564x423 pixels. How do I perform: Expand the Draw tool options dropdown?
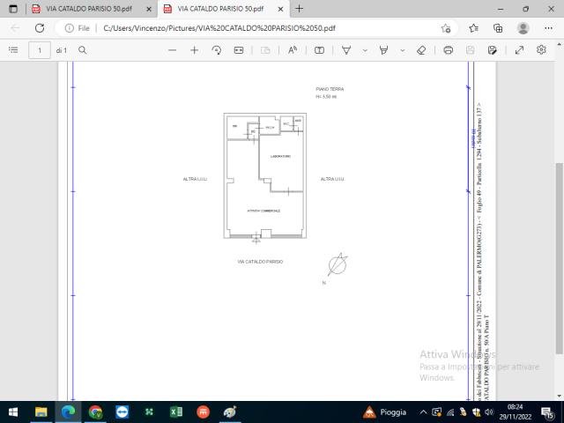pos(365,50)
